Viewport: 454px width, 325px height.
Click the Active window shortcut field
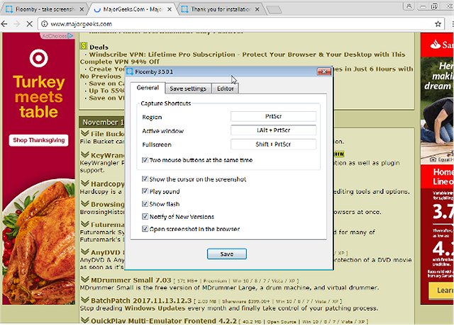click(273, 130)
